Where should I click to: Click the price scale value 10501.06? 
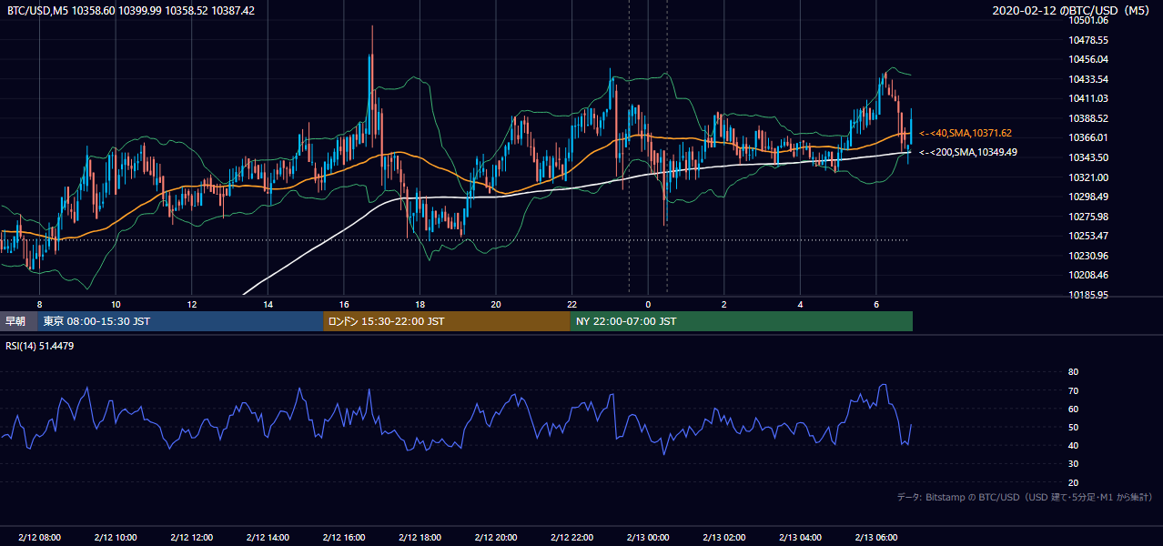(x=1087, y=20)
